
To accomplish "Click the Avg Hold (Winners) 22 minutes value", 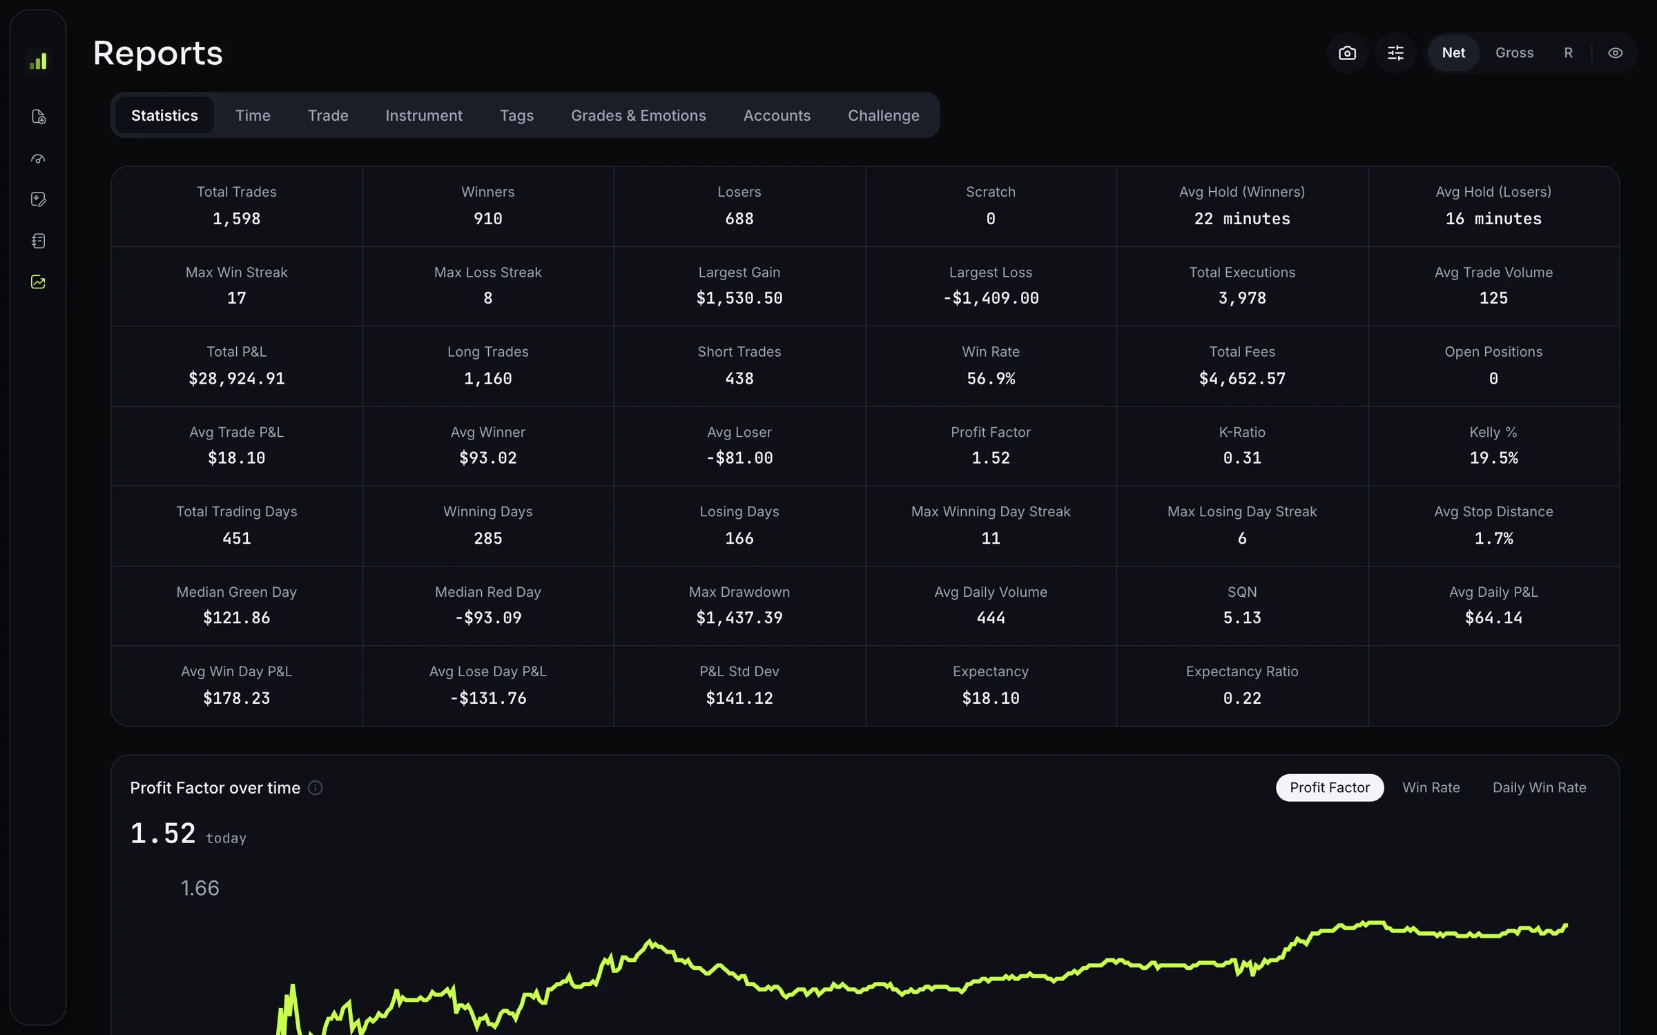I will [1242, 219].
